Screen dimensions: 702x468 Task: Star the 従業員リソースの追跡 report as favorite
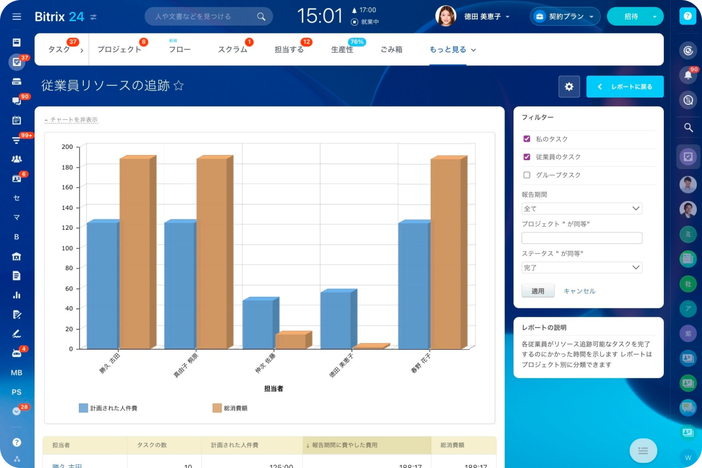click(179, 86)
